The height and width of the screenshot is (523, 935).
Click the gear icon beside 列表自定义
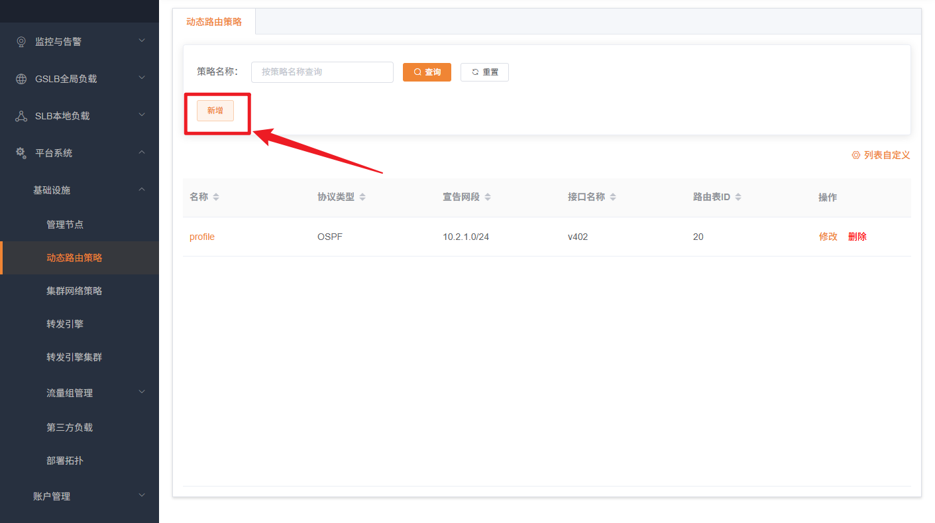pyautogui.click(x=856, y=155)
